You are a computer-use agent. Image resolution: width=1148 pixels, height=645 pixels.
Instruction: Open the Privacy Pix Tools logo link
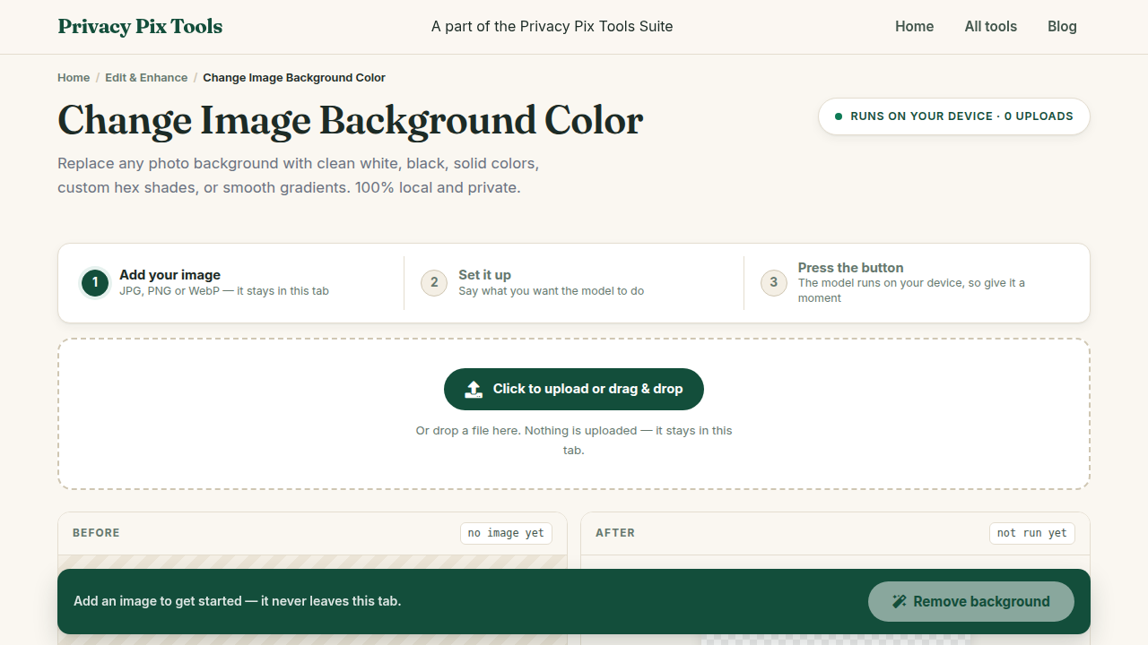coord(140,27)
